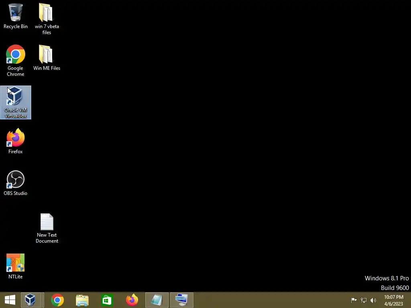Select the Win ME Files folder

click(x=47, y=58)
